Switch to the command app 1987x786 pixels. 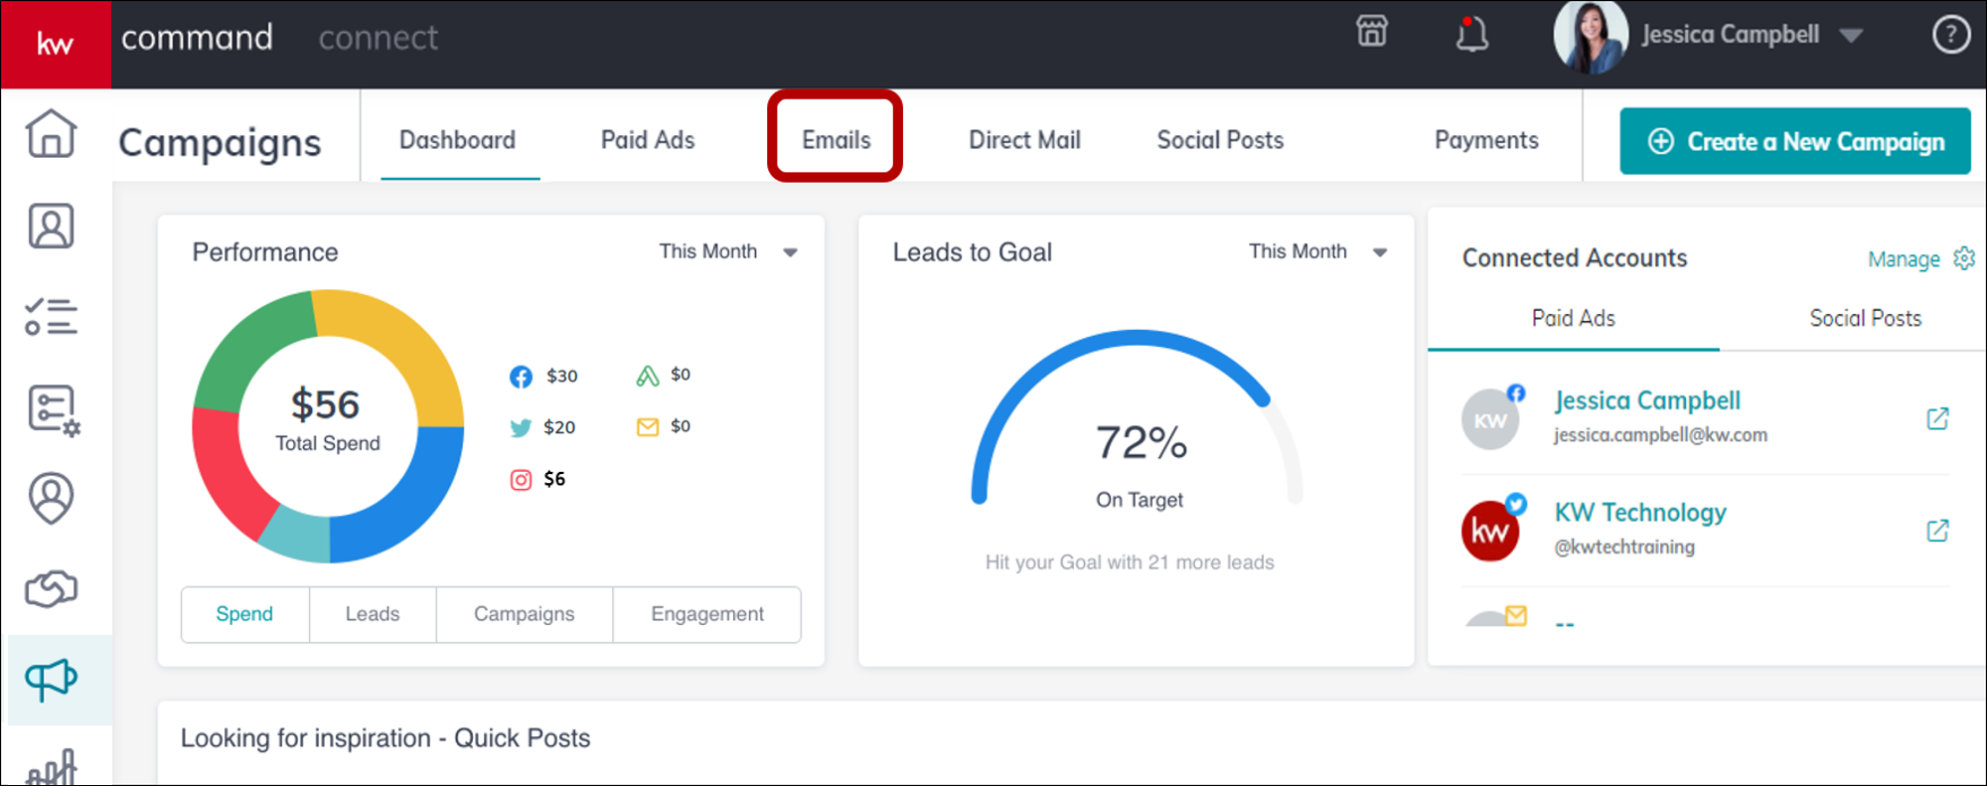[197, 38]
